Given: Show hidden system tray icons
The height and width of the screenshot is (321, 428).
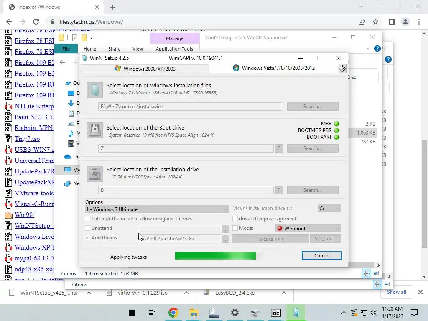Looking at the screenshot, I should [344, 313].
